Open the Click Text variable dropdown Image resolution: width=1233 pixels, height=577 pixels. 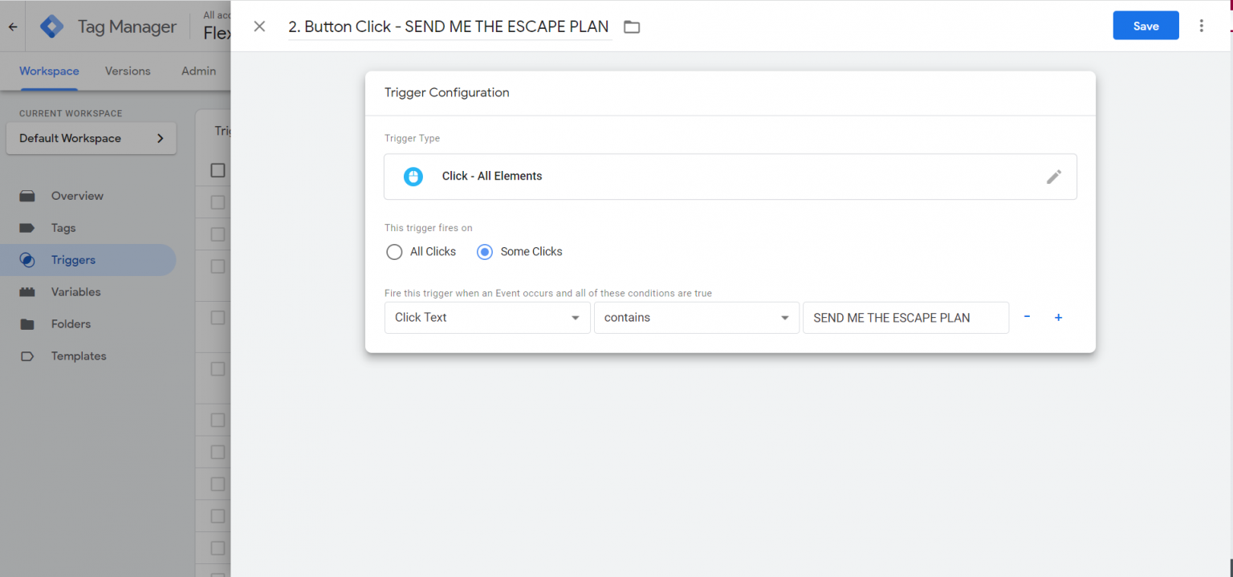point(486,317)
